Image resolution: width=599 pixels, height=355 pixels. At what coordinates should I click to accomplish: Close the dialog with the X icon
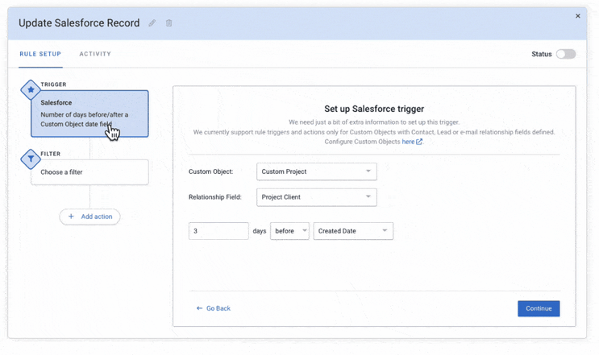[x=578, y=16]
